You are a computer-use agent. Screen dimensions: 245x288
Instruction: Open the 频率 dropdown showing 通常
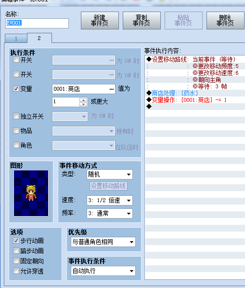click(110, 213)
